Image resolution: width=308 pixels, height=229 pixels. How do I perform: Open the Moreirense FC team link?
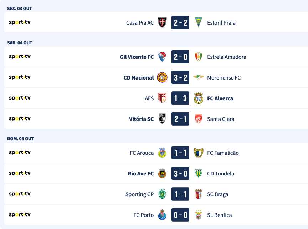tap(224, 78)
